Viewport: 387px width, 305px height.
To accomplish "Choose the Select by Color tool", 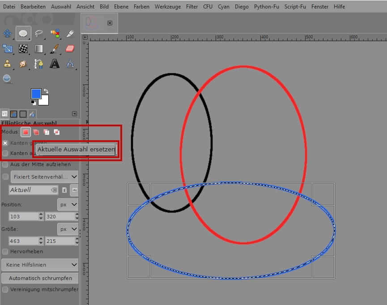I will tap(55, 33).
